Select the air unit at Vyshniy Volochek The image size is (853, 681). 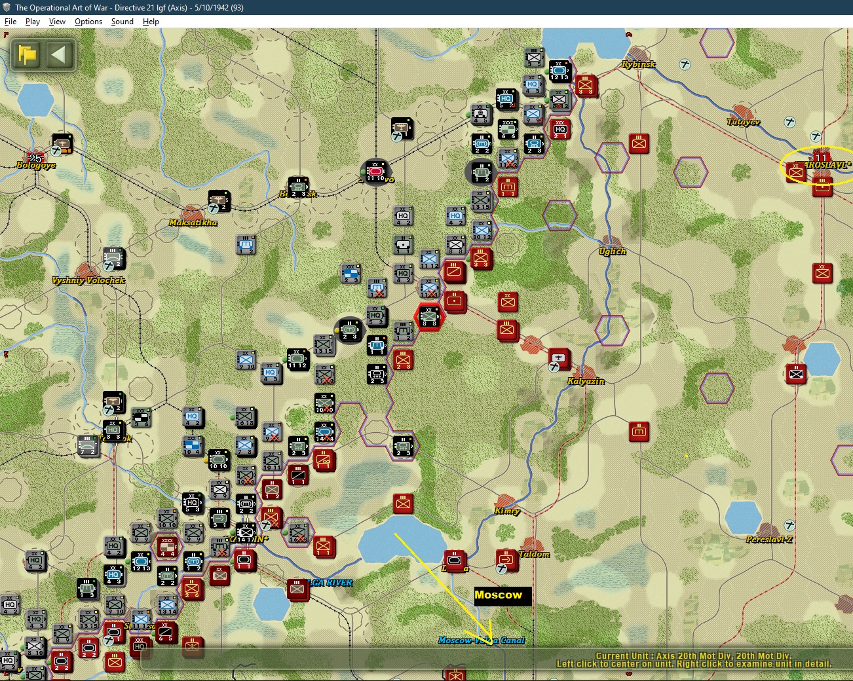tap(113, 258)
